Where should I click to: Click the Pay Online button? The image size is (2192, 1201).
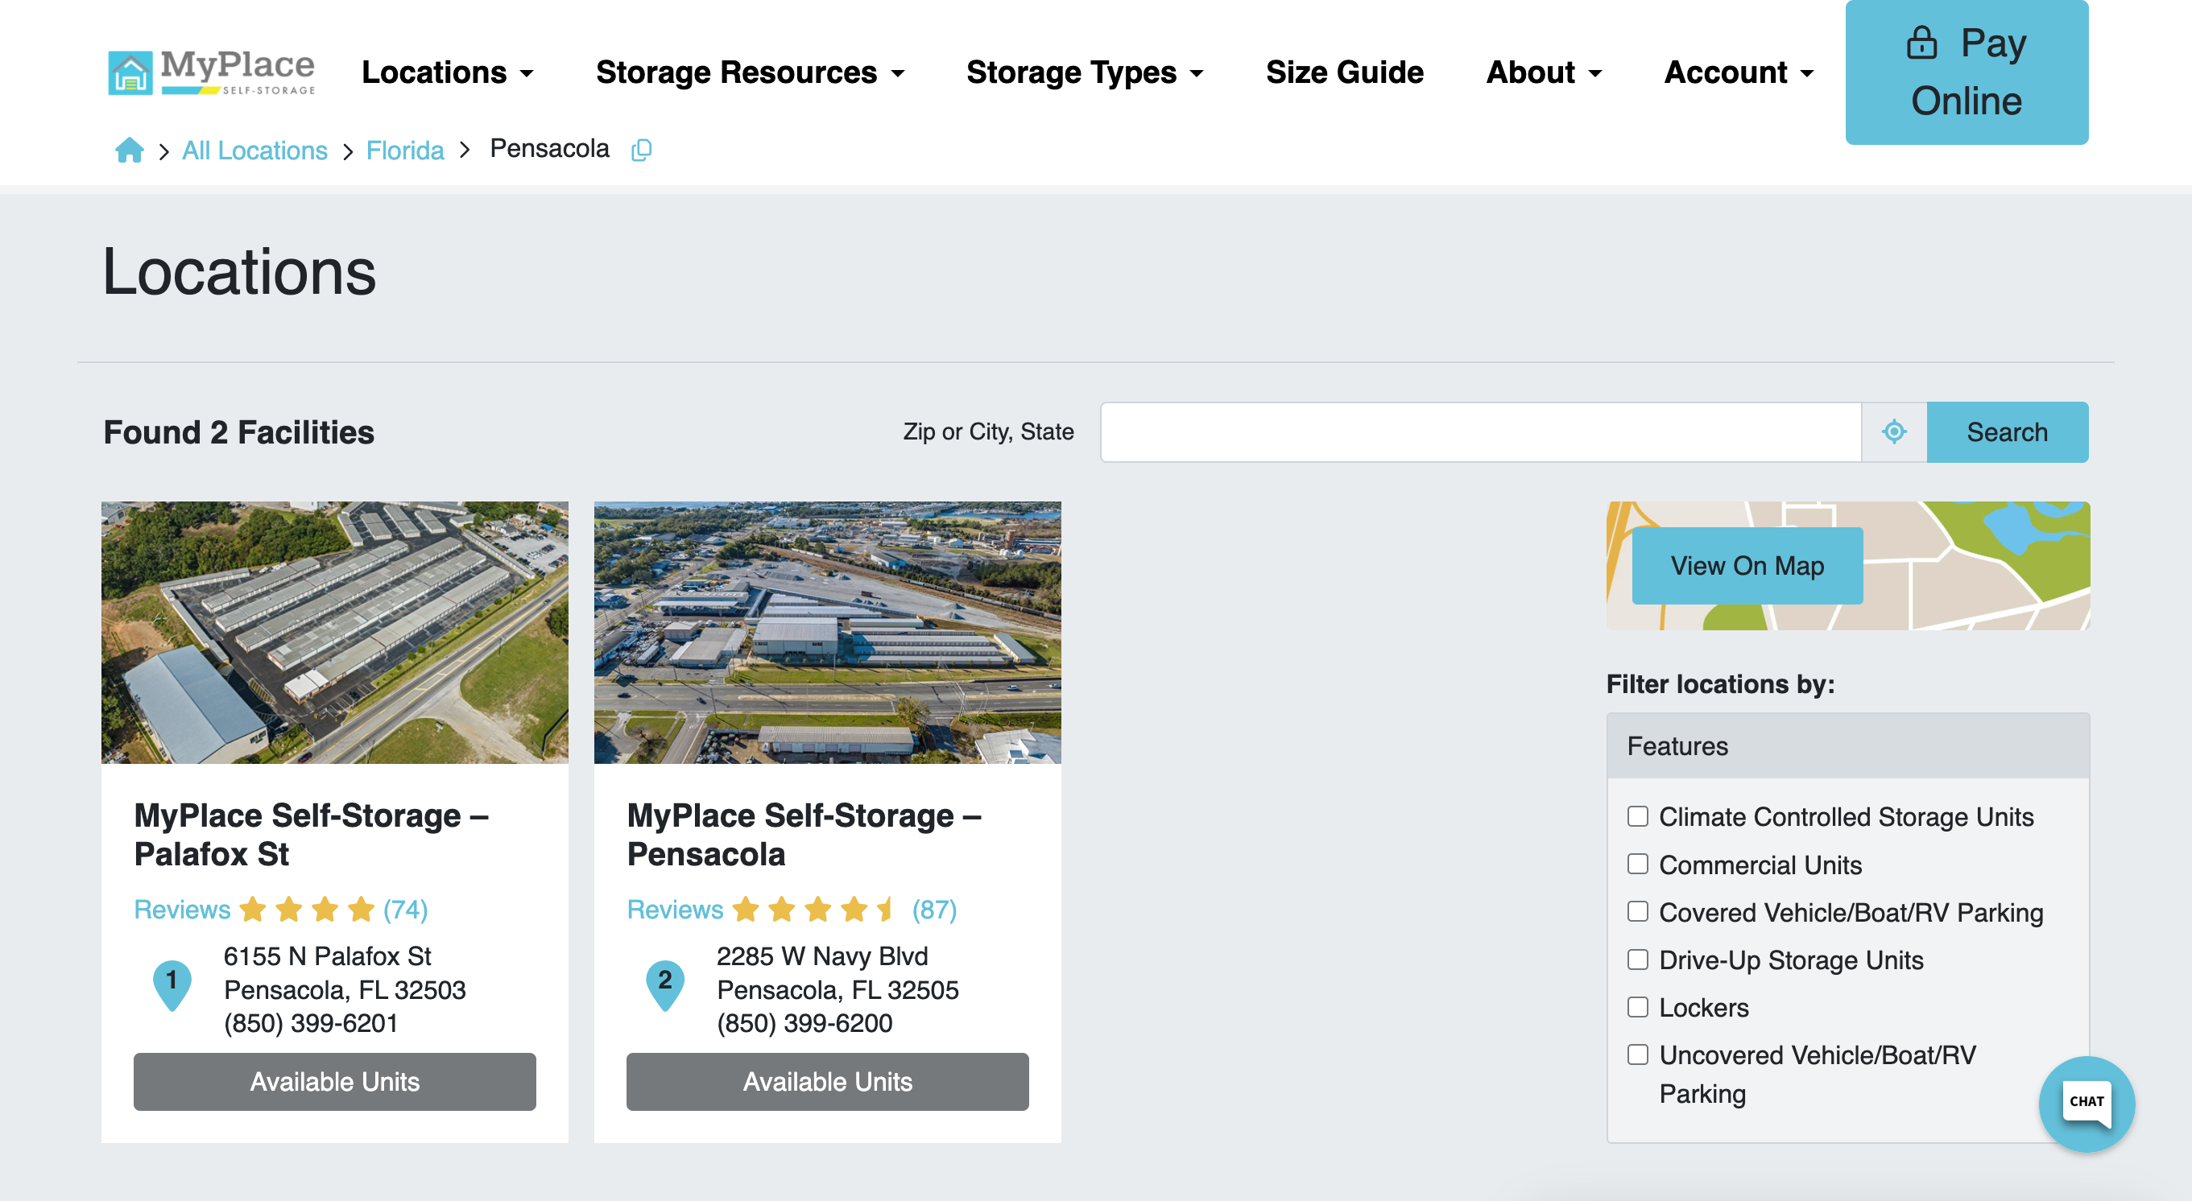pyautogui.click(x=1966, y=72)
